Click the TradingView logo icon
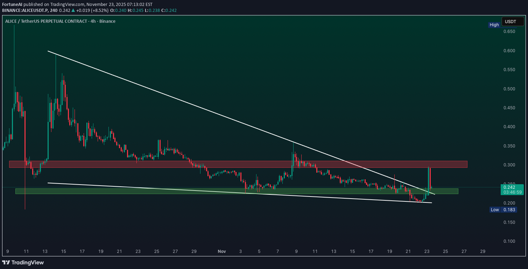 click(6, 262)
